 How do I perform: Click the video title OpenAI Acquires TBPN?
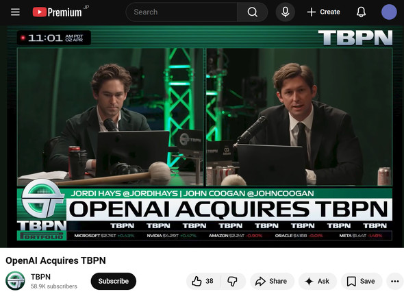(55, 260)
